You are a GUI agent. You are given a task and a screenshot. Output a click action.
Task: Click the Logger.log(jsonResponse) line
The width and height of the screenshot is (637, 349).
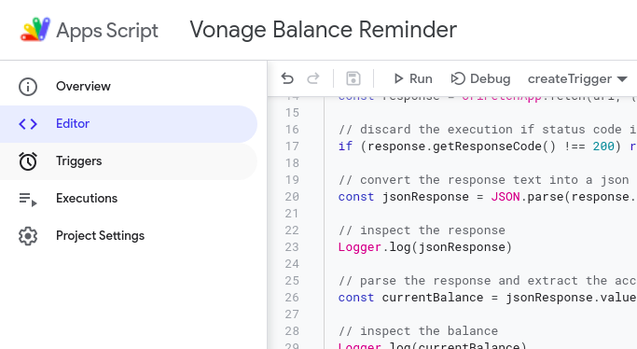(x=425, y=247)
